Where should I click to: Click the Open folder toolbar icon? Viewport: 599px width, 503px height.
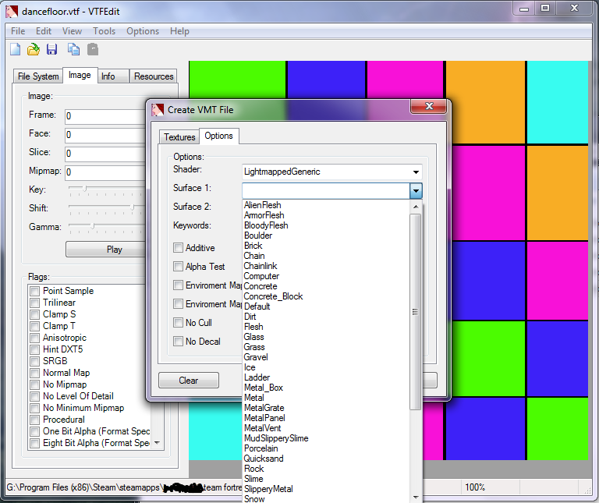pos(34,50)
